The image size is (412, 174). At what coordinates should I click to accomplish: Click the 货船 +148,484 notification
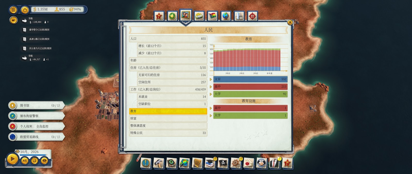[x=36, y=20]
